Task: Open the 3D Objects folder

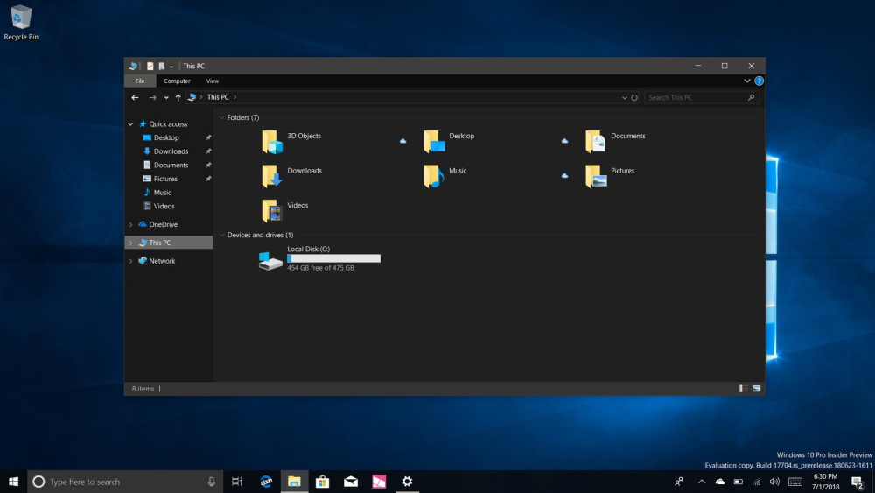Action: coord(273,142)
